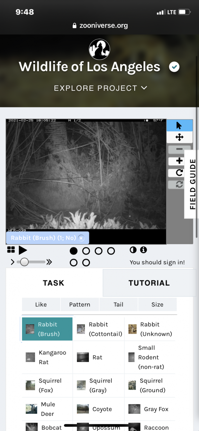This screenshot has height=431, width=199.
Task: Open the Size filter dropdown
Action: click(x=157, y=304)
